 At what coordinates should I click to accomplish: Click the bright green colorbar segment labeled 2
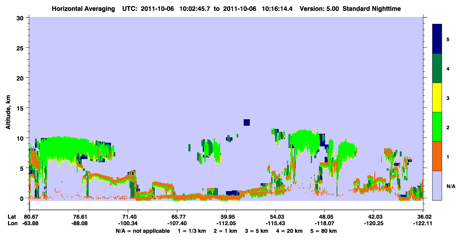437,127
